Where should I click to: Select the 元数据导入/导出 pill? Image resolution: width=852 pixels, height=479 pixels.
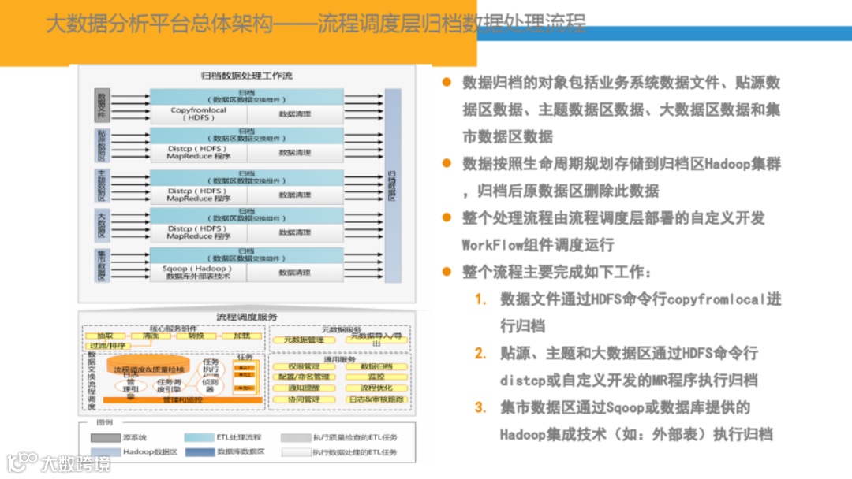click(376, 340)
